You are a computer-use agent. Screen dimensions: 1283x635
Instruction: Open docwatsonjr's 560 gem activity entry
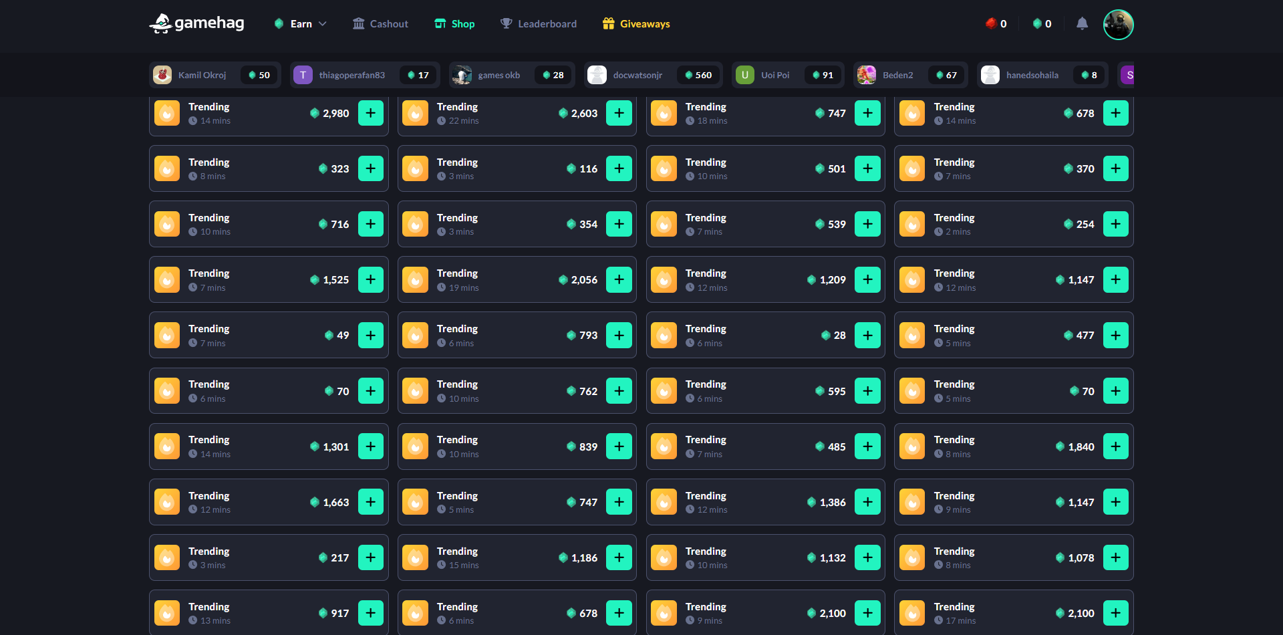tap(653, 75)
